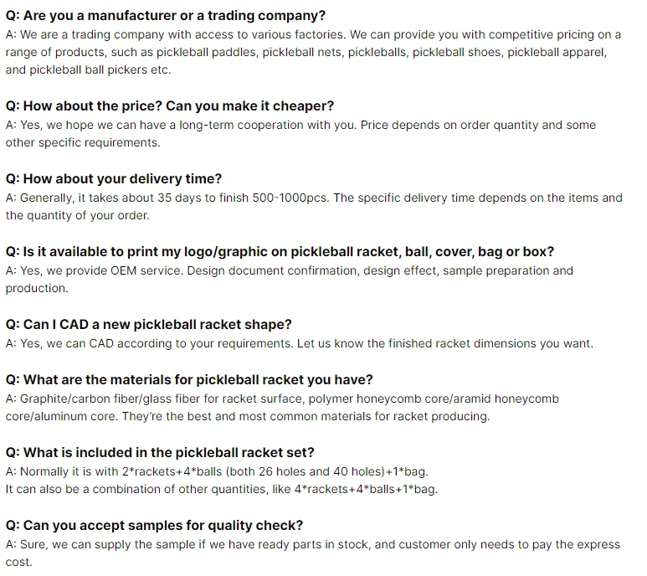647x576 pixels.
Task: Select the question 'What is included in the pickleball racket set?'
Action: (x=160, y=453)
